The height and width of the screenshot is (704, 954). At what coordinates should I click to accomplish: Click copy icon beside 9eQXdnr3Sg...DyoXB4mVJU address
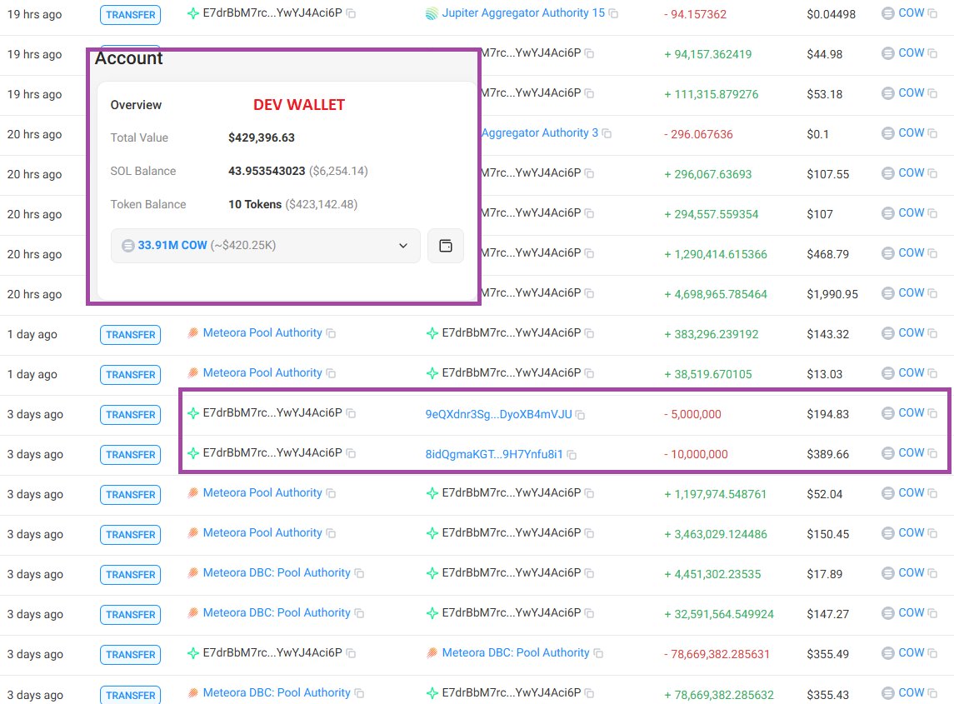pos(580,415)
